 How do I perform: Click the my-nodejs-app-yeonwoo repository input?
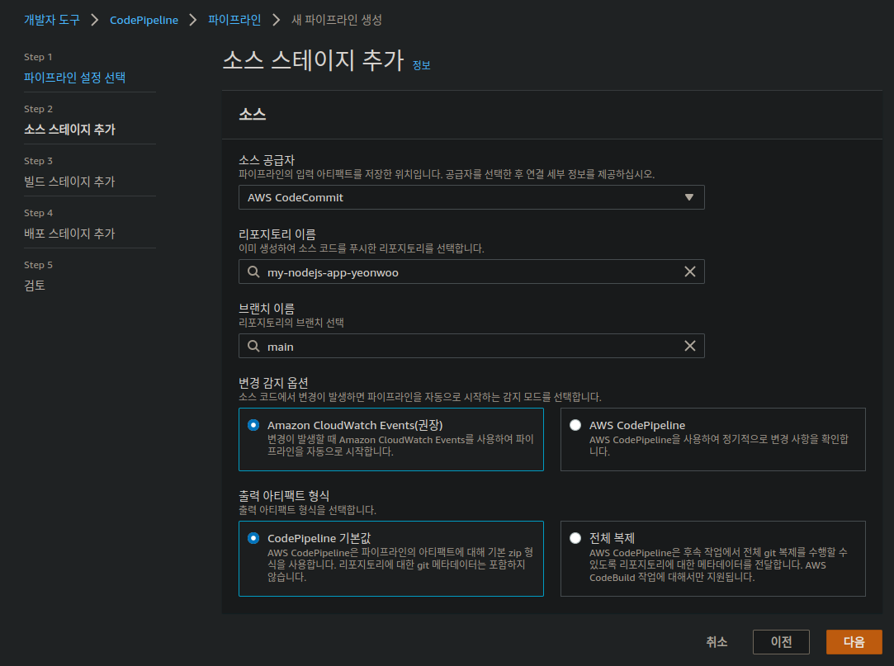471,272
